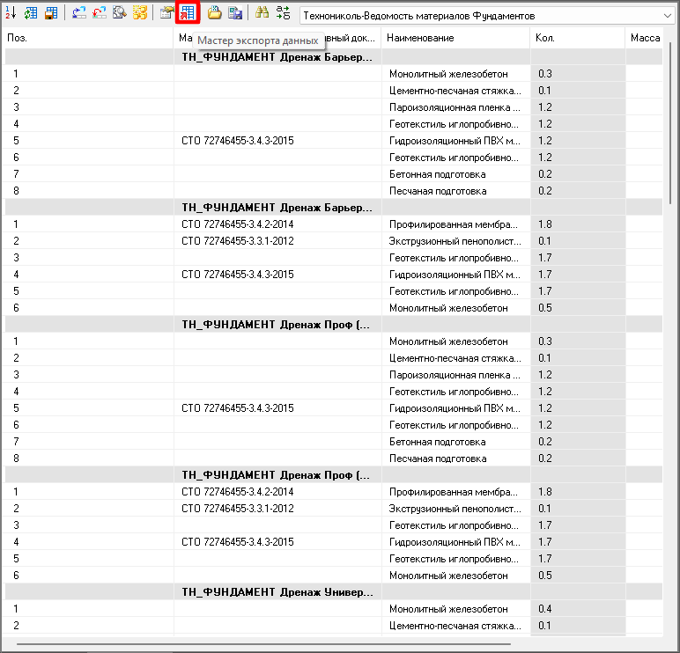The image size is (680, 653).
Task: Launch the Мастер экспорта данных wizard
Action: click(188, 13)
